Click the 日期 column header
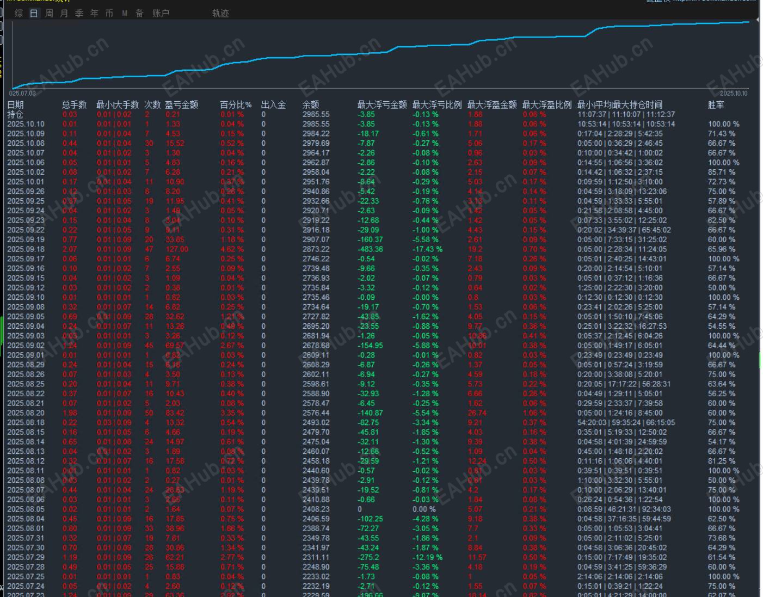 click(15, 104)
